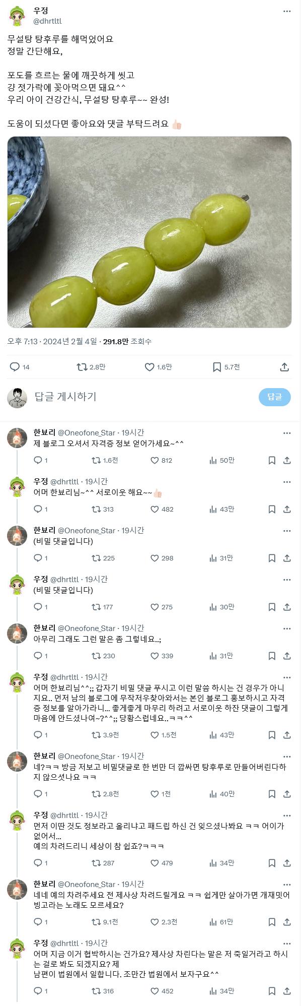This screenshot has width=307, height=1006.
Task: Share the last reply about 법원
Action: click(287, 991)
